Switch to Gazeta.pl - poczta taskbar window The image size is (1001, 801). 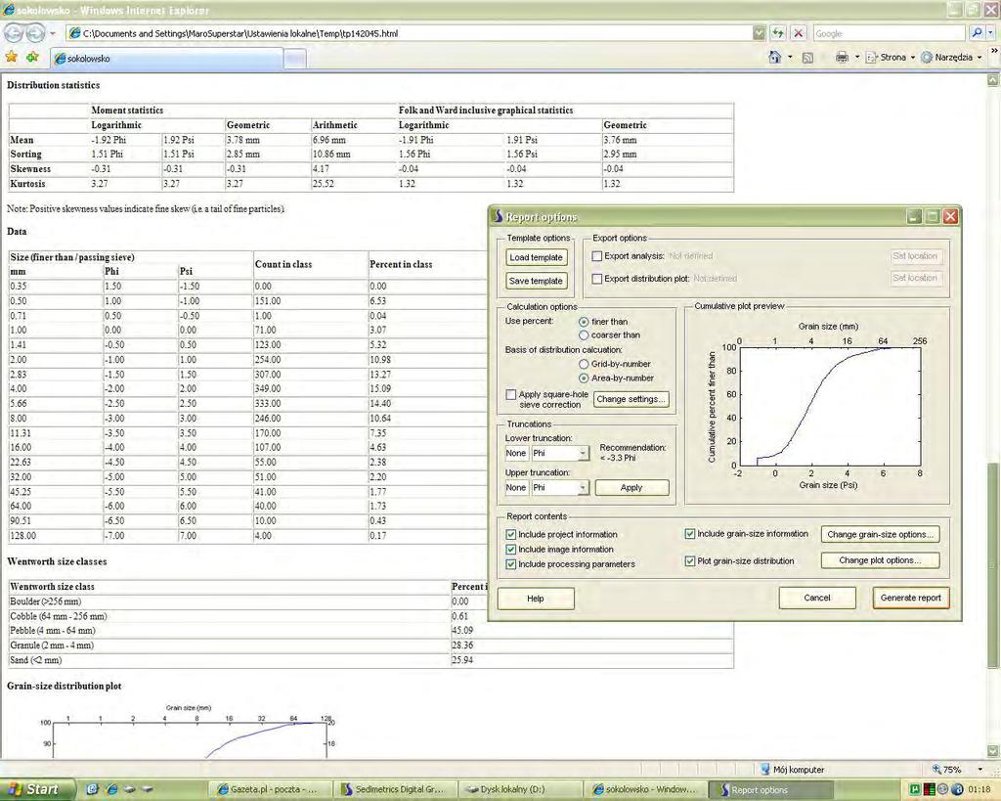click(x=270, y=789)
